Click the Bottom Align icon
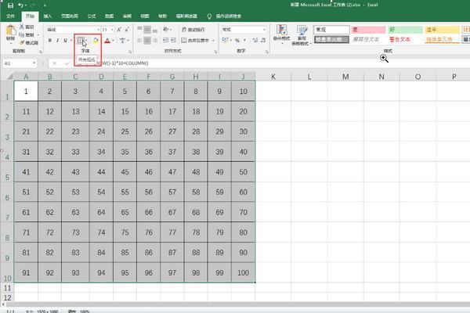Image resolution: width=470 pixels, height=313 pixels. (154, 30)
